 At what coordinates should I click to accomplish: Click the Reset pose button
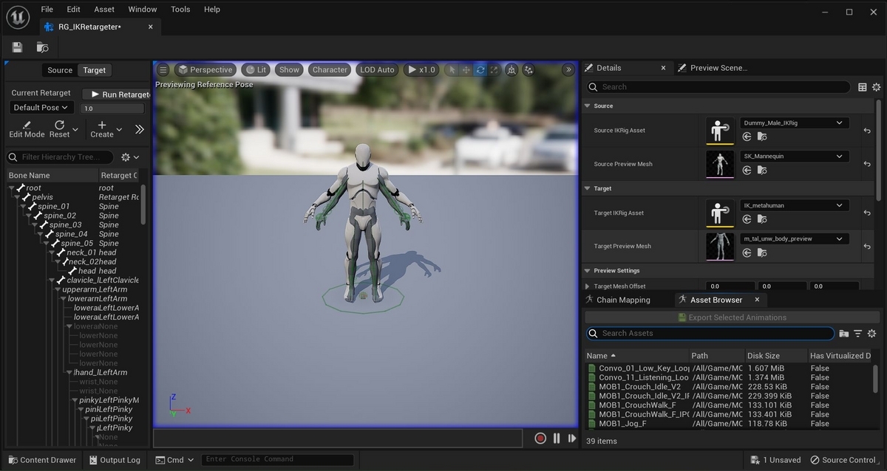click(59, 129)
